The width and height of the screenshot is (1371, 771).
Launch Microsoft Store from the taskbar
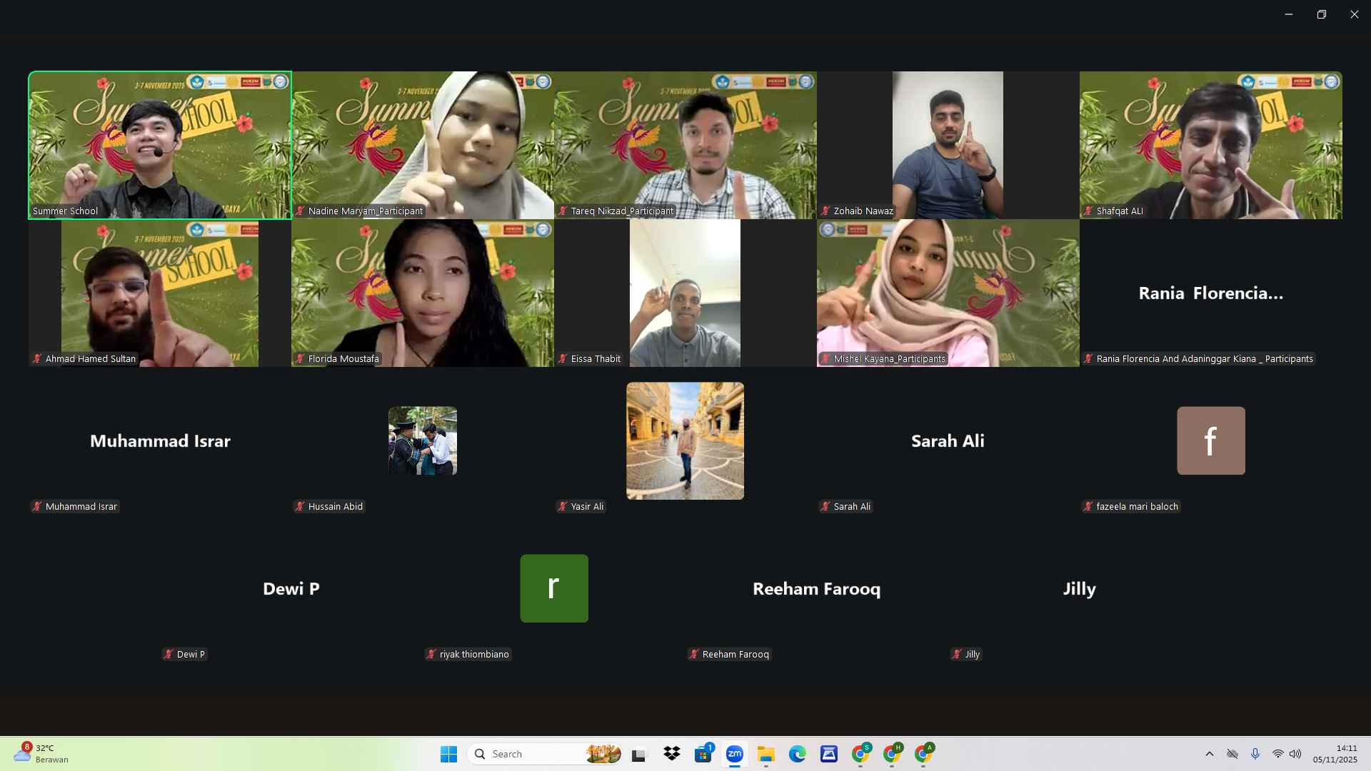pyautogui.click(x=703, y=754)
